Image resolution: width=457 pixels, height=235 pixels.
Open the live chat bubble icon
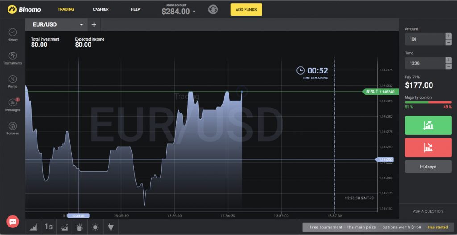coord(12,222)
